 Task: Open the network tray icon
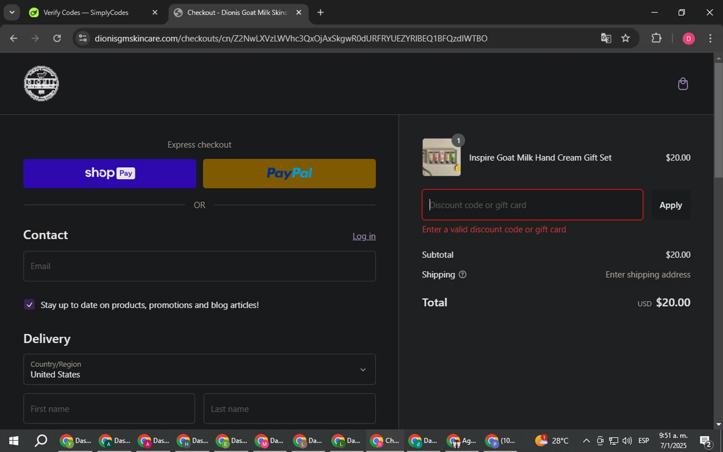tap(614, 440)
